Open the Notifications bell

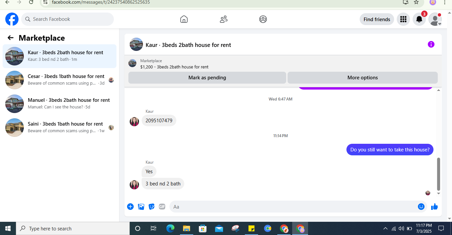[x=419, y=19]
